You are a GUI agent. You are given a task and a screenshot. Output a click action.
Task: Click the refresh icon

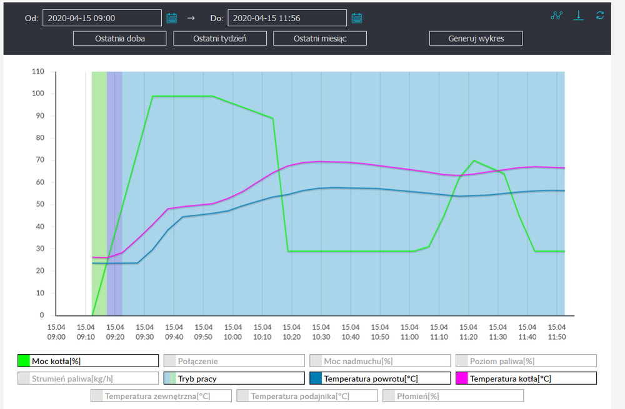600,16
